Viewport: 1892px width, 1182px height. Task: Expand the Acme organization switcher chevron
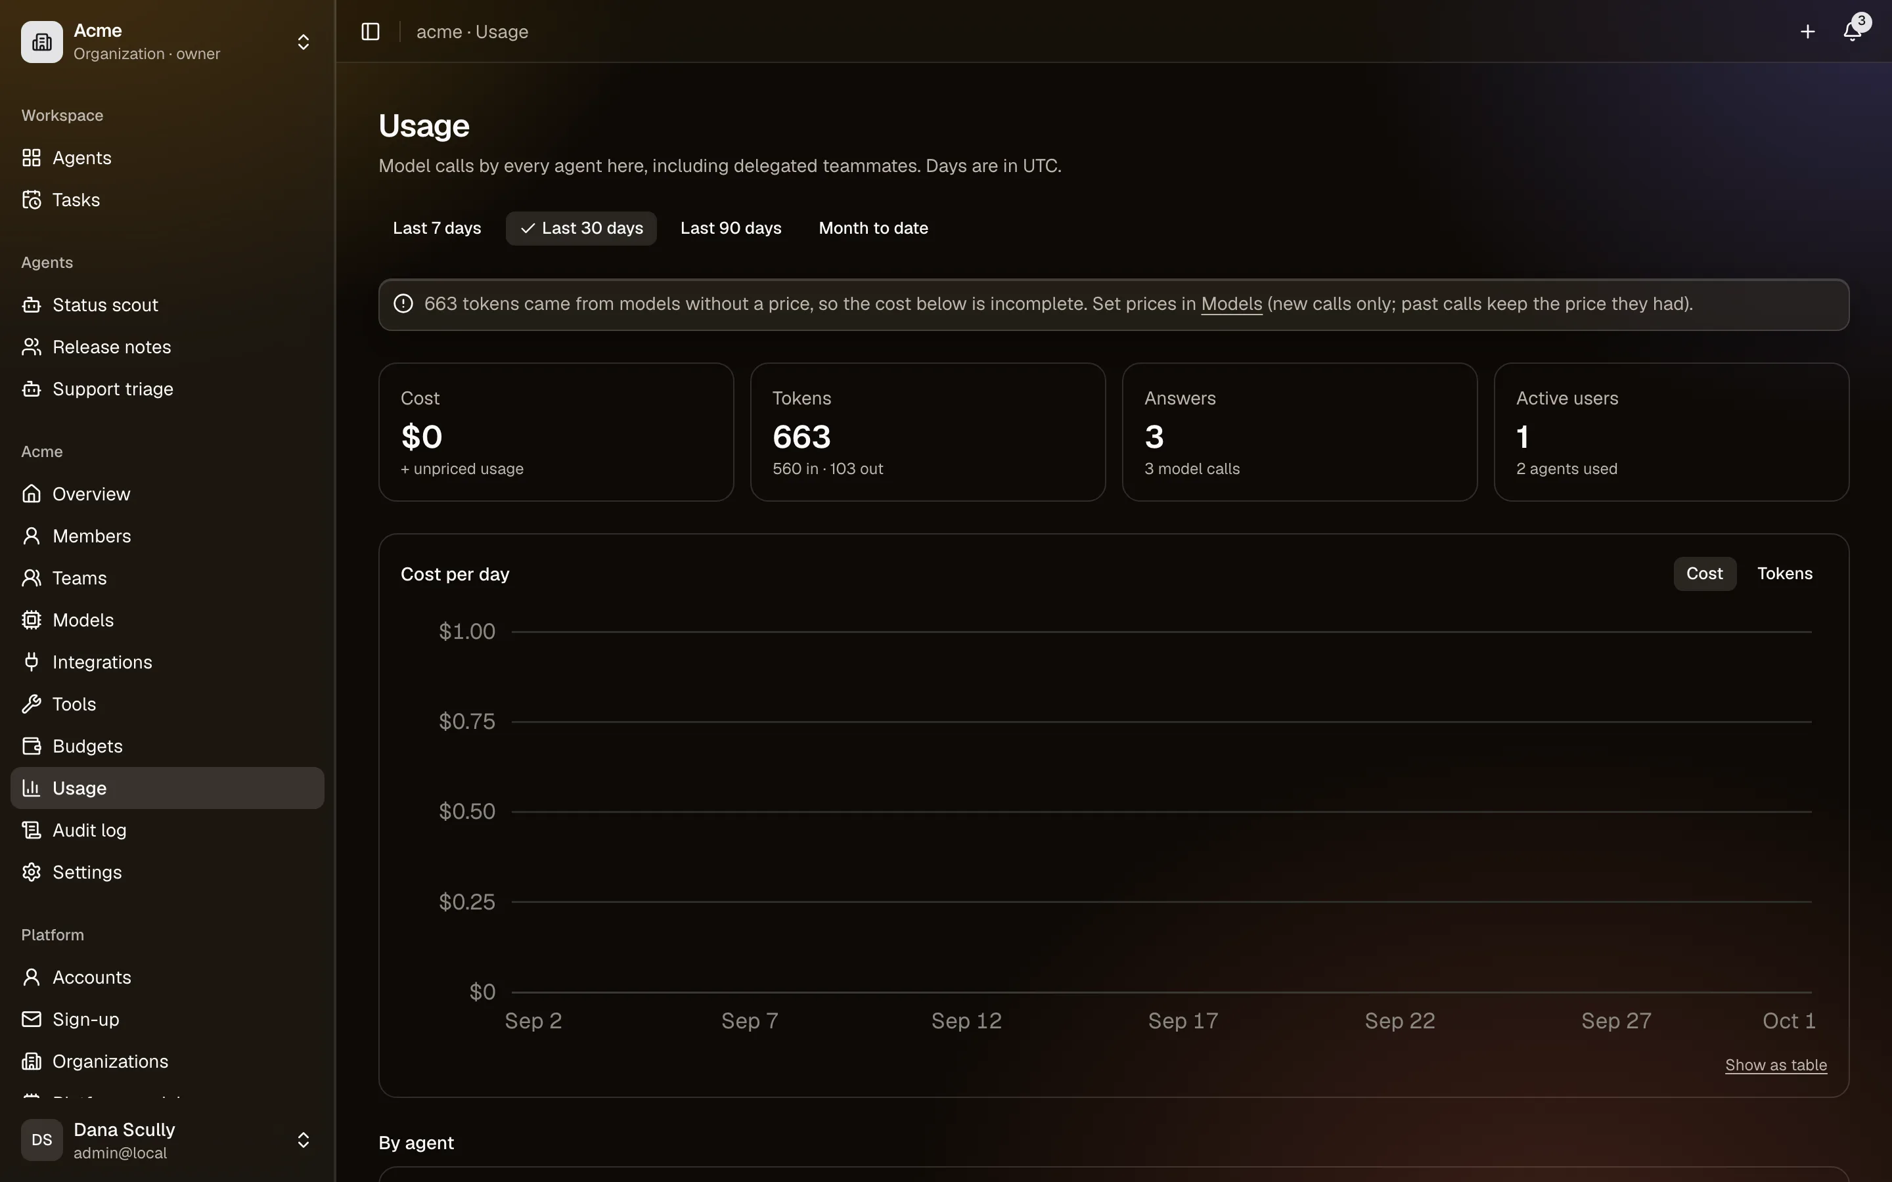[304, 42]
